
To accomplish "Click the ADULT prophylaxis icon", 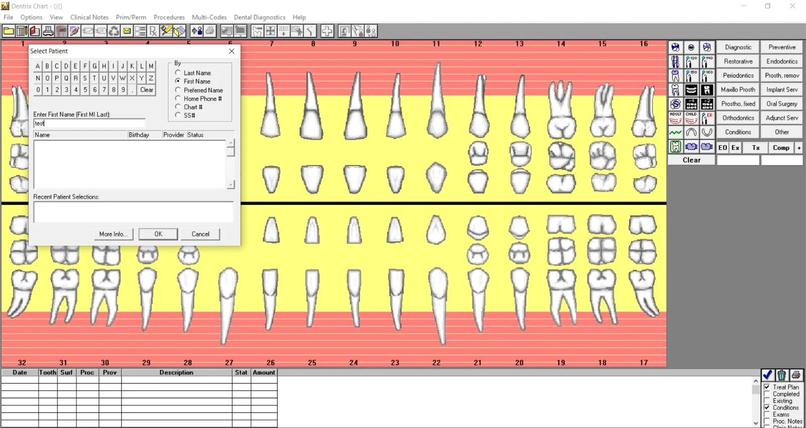I will pyautogui.click(x=676, y=118).
